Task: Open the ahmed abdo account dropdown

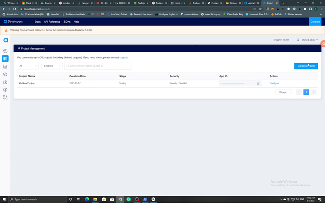Action: (310, 40)
